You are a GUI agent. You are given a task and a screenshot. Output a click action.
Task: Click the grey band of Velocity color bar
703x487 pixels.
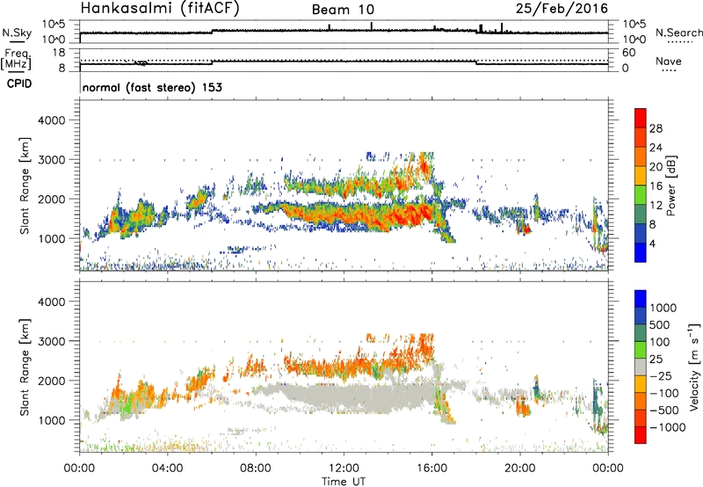(641, 367)
